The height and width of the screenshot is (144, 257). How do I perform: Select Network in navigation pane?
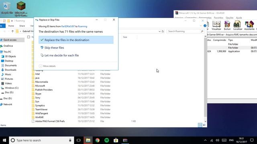point(8,104)
